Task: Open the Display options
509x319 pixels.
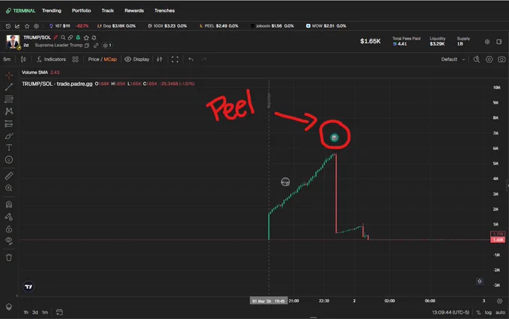Action: 137,59
